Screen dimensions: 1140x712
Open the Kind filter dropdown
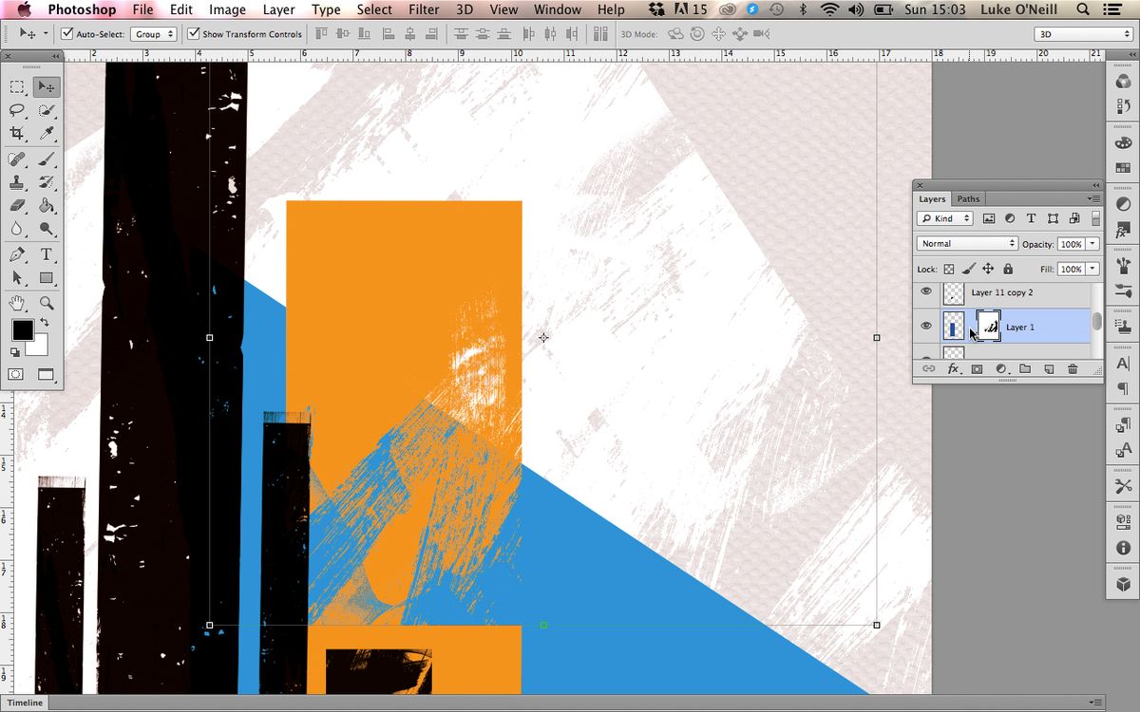click(x=944, y=218)
